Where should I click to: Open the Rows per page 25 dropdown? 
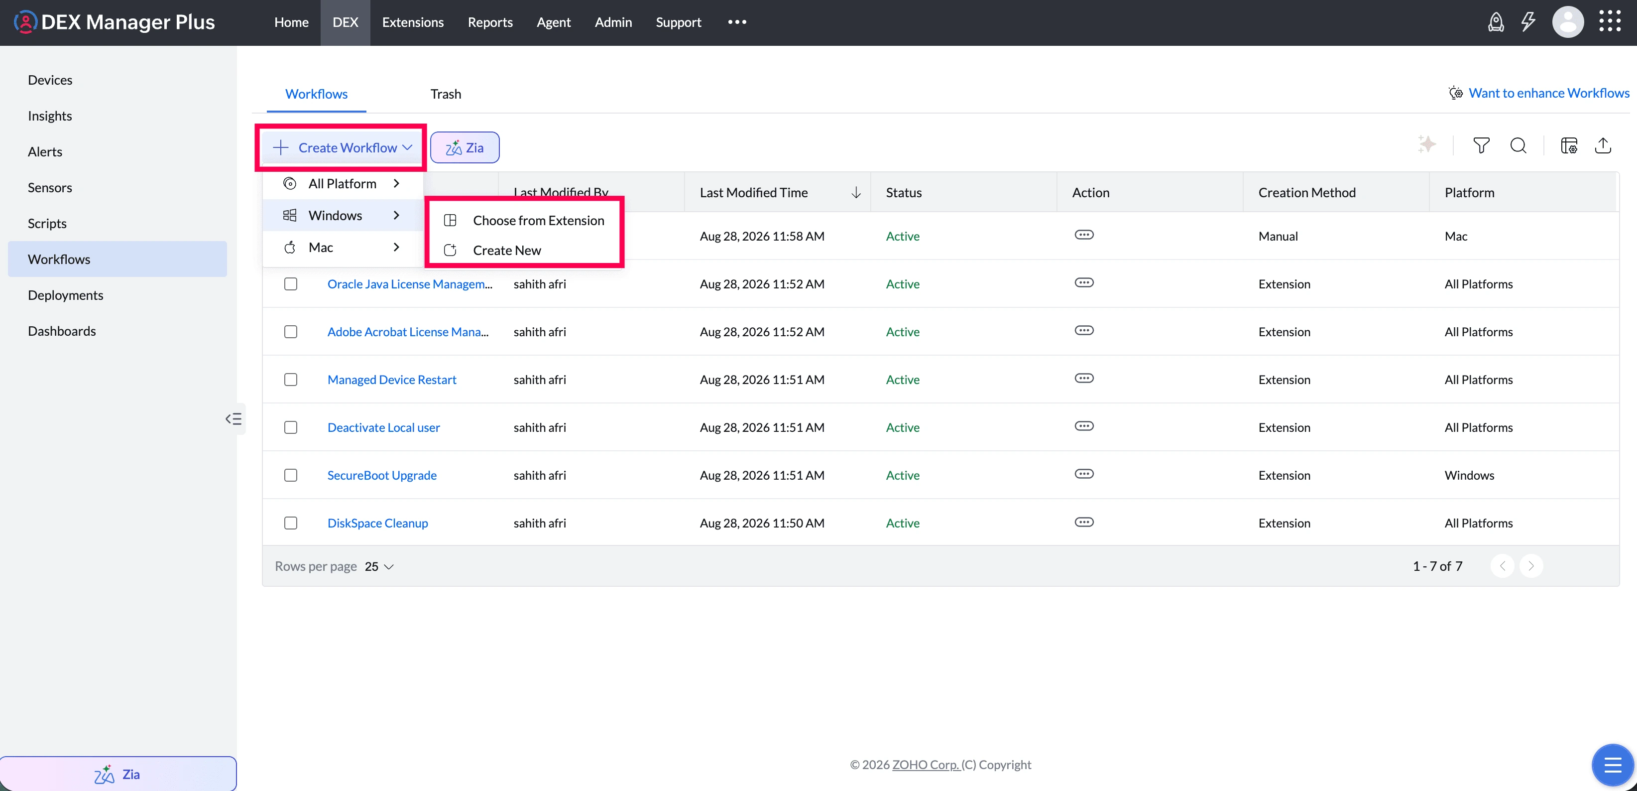tap(379, 566)
